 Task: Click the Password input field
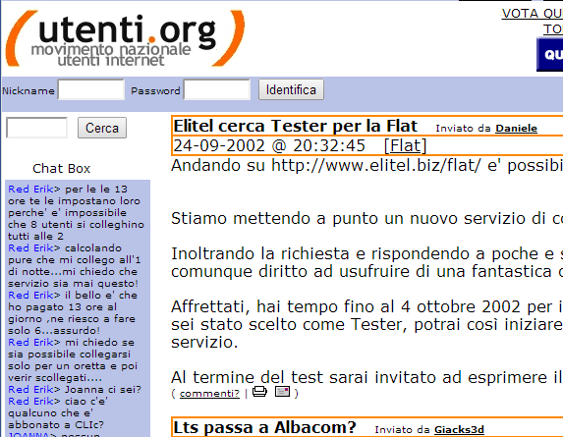tap(217, 89)
